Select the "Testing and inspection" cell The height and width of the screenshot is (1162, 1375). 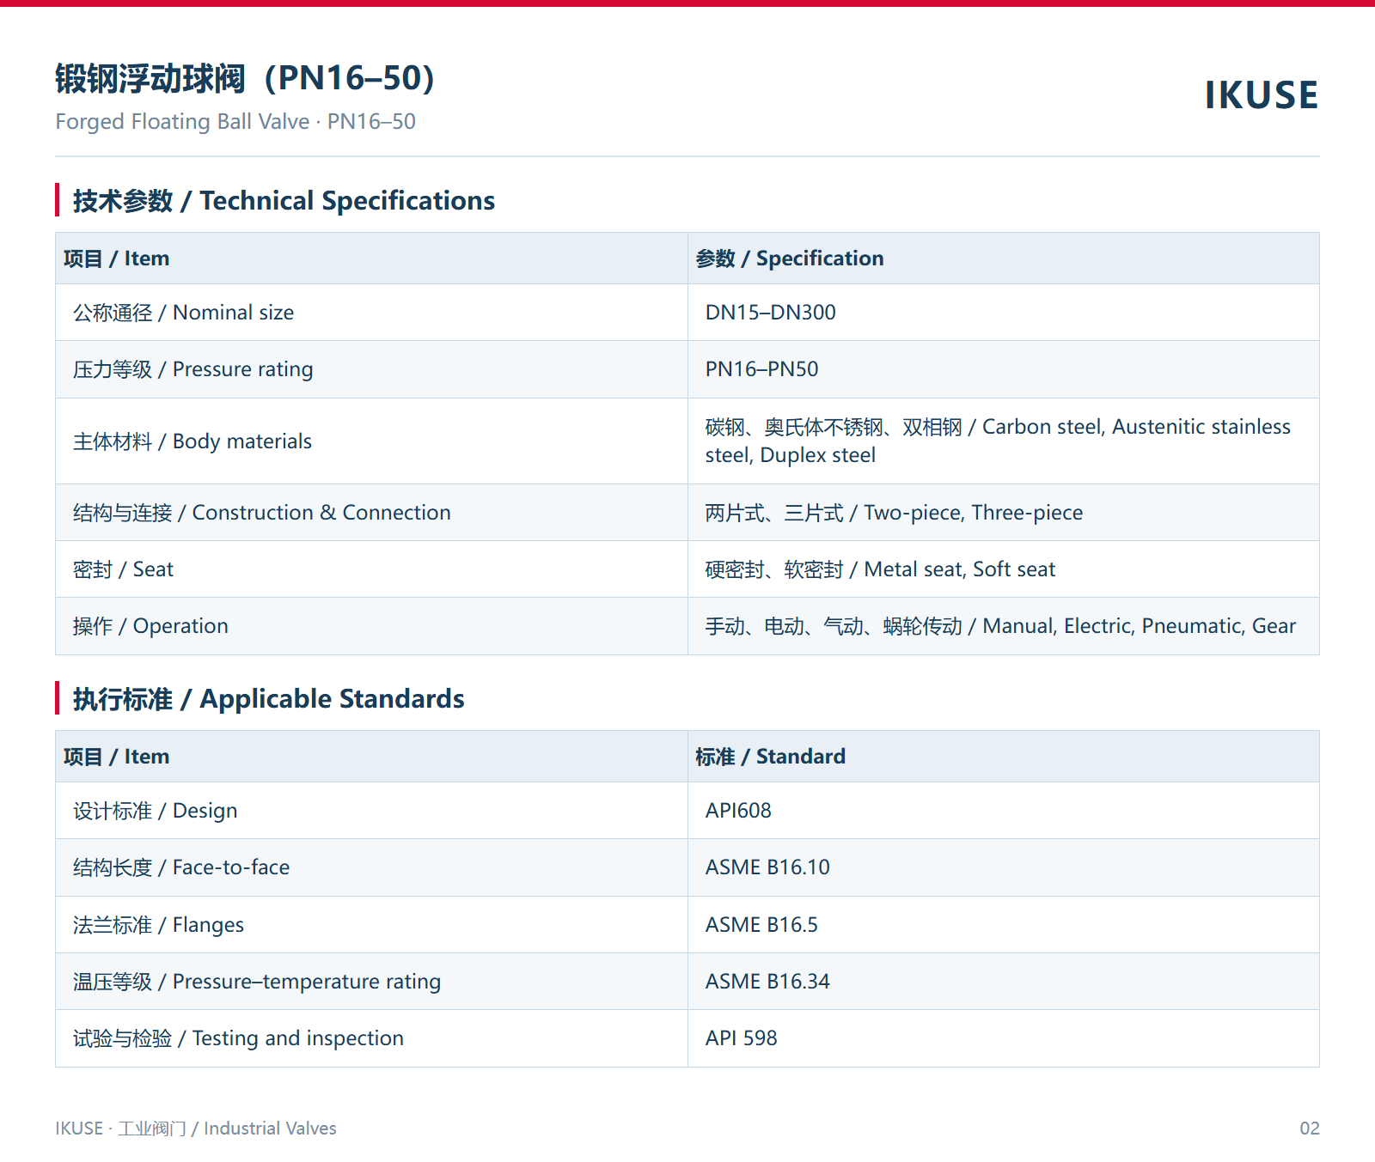[371, 1038]
